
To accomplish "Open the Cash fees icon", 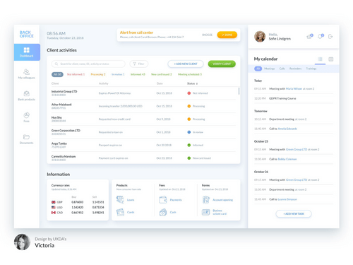I will pos(163,212).
